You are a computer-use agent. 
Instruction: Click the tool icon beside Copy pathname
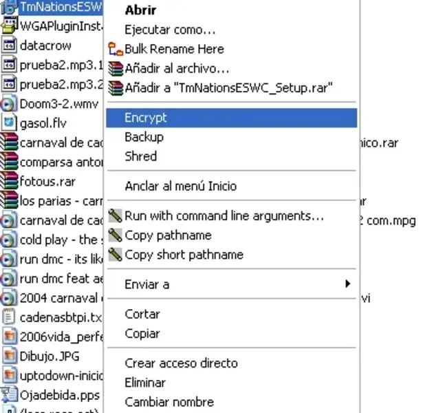pos(116,235)
